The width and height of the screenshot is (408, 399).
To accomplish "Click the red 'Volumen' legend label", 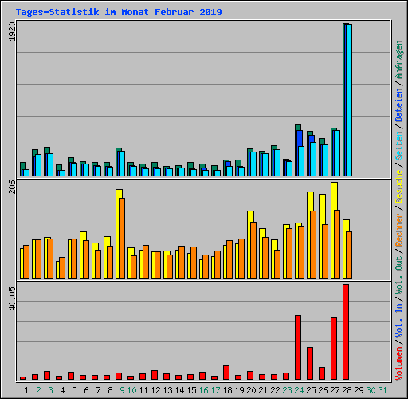I will tap(399, 363).
